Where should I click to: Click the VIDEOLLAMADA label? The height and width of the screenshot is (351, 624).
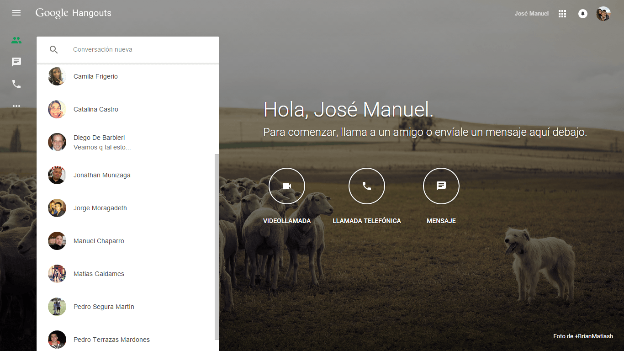[287, 221]
